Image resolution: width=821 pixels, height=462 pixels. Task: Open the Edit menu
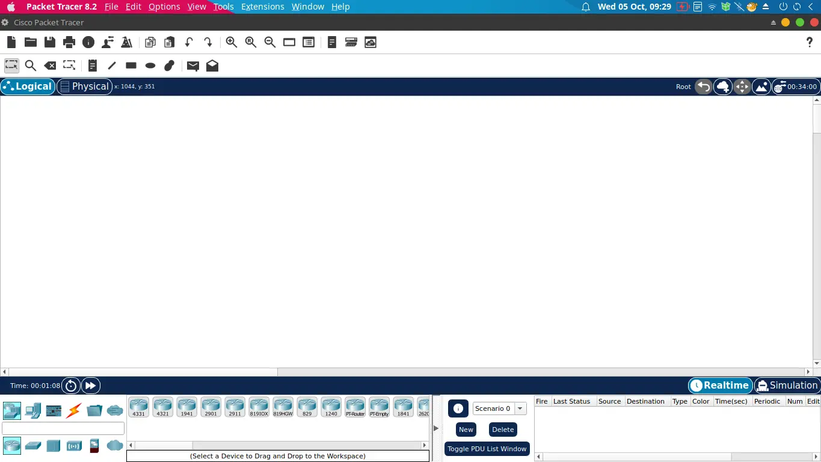[x=134, y=7]
